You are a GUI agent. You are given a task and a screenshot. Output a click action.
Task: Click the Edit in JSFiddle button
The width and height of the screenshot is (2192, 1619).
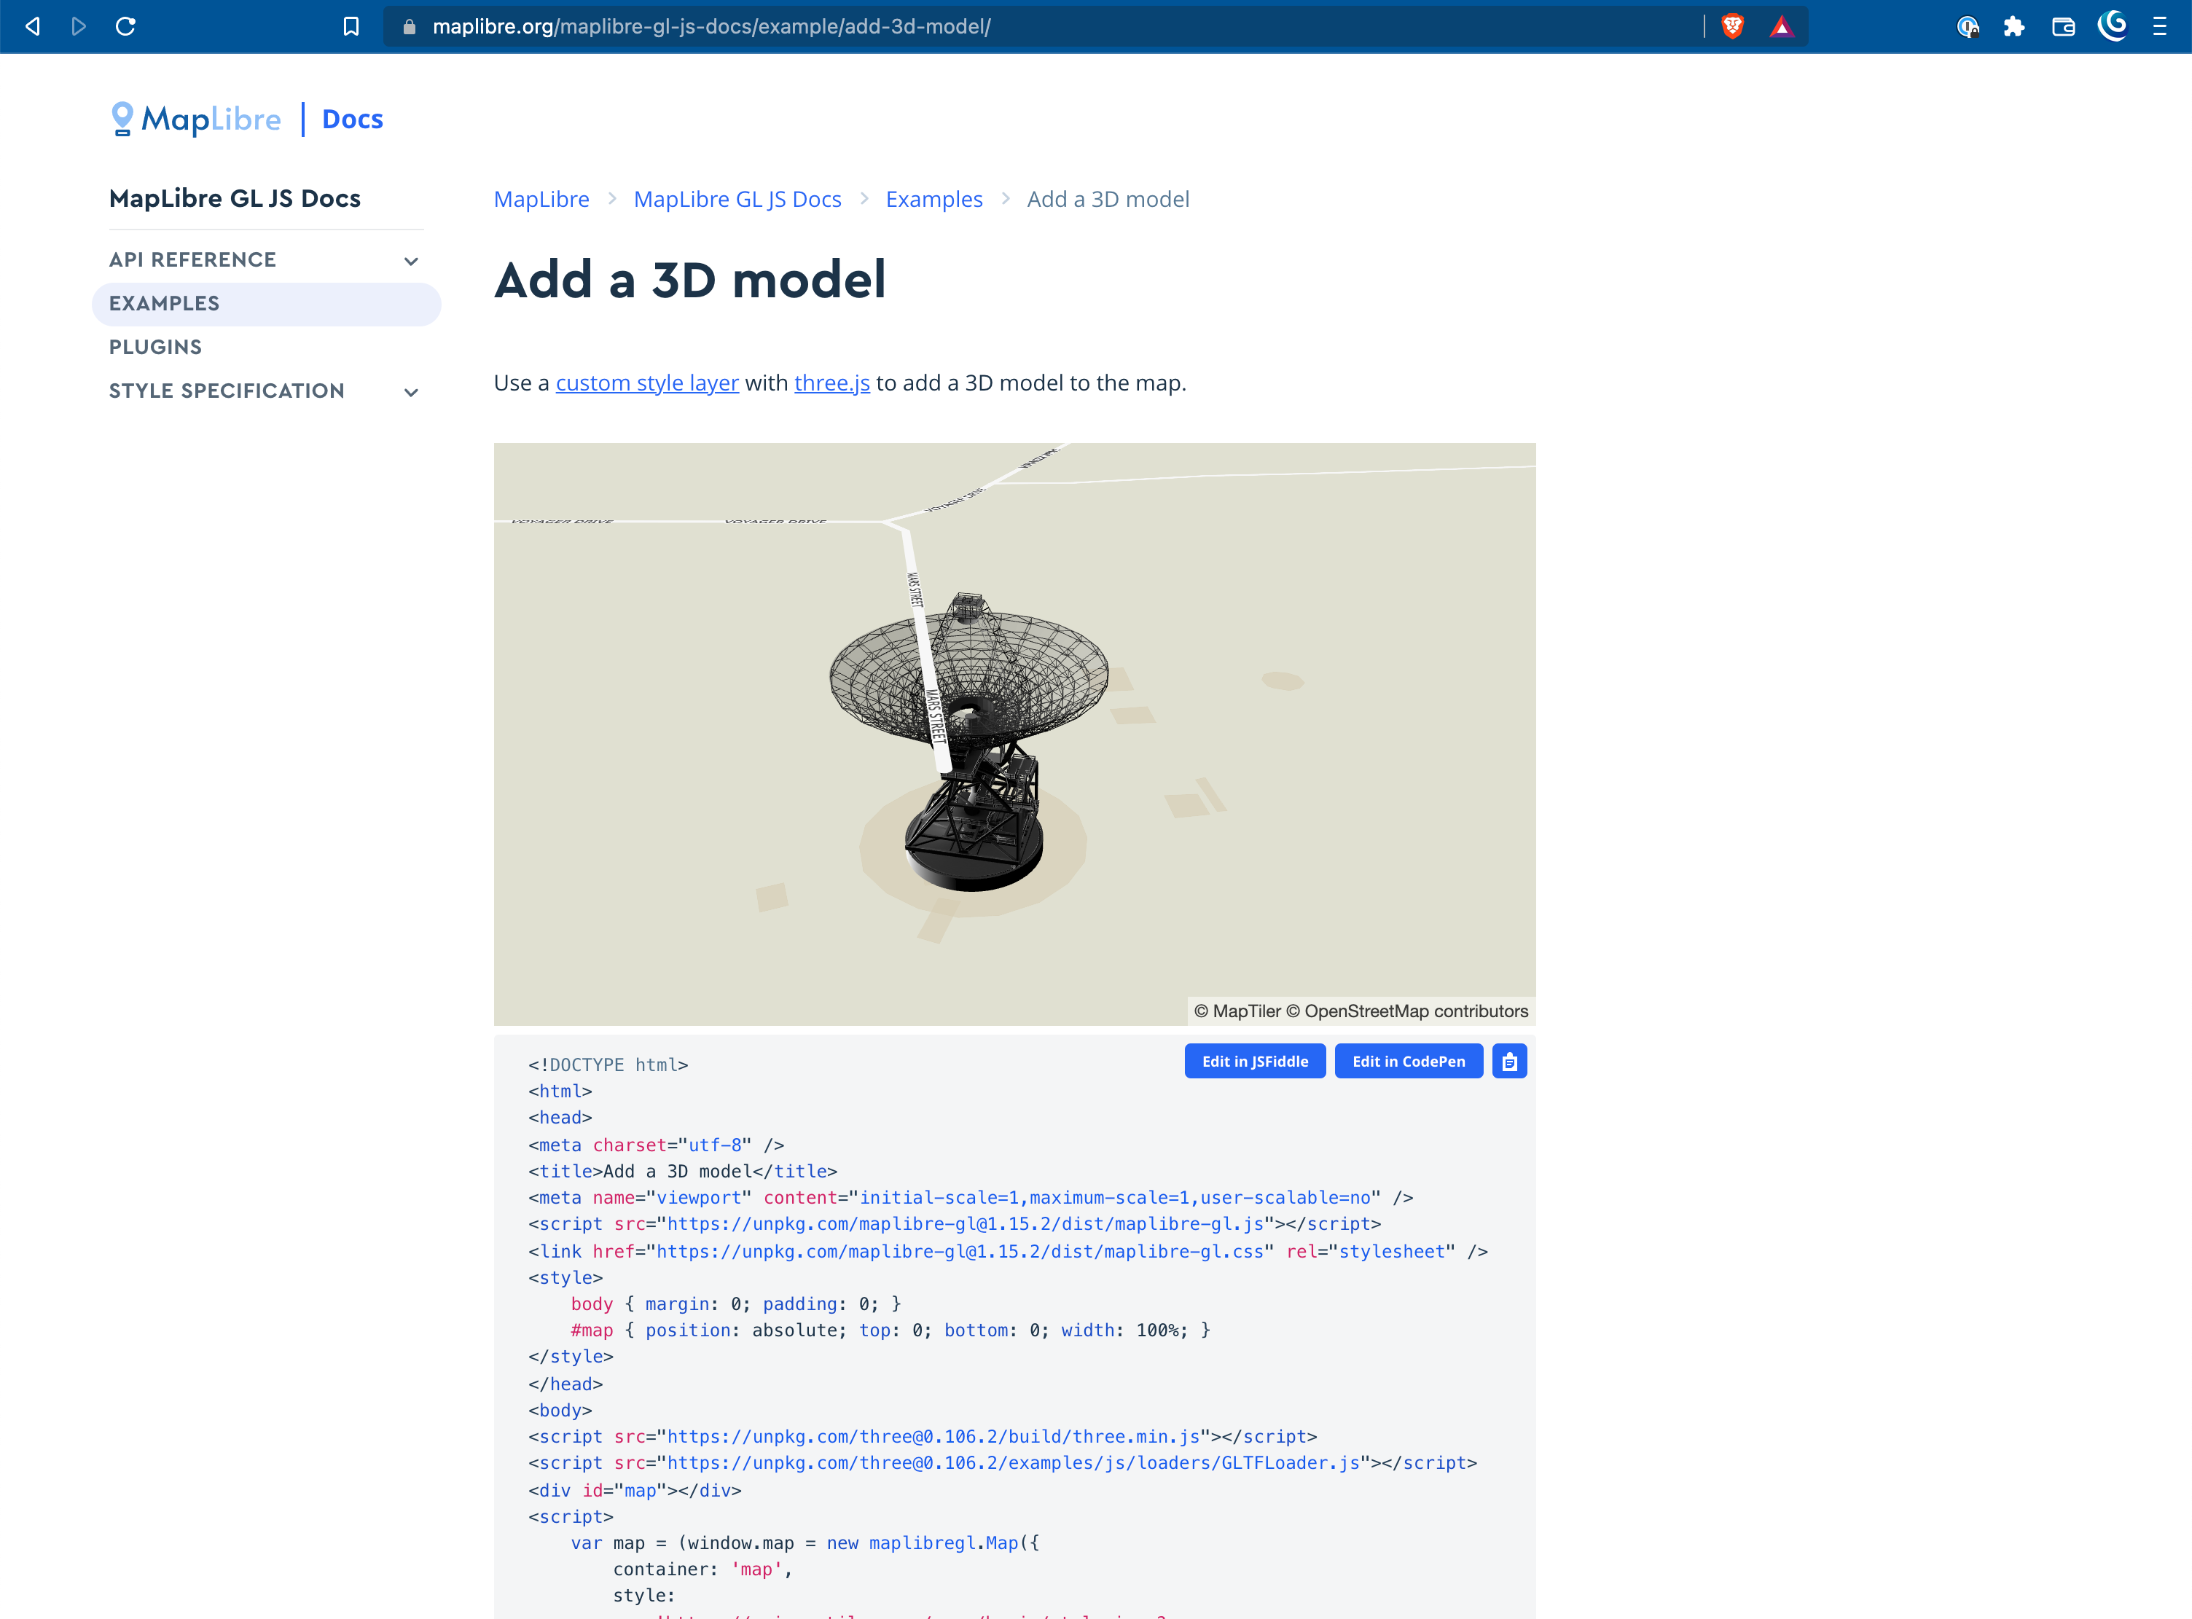pyautogui.click(x=1254, y=1060)
